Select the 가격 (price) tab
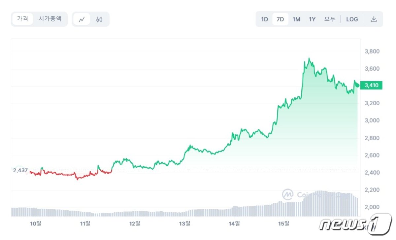The image size is (396, 240). point(22,19)
